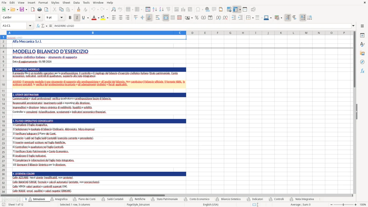Toggle right-to-left text direction
This screenshot has height=207, width=368.
coord(294,18)
